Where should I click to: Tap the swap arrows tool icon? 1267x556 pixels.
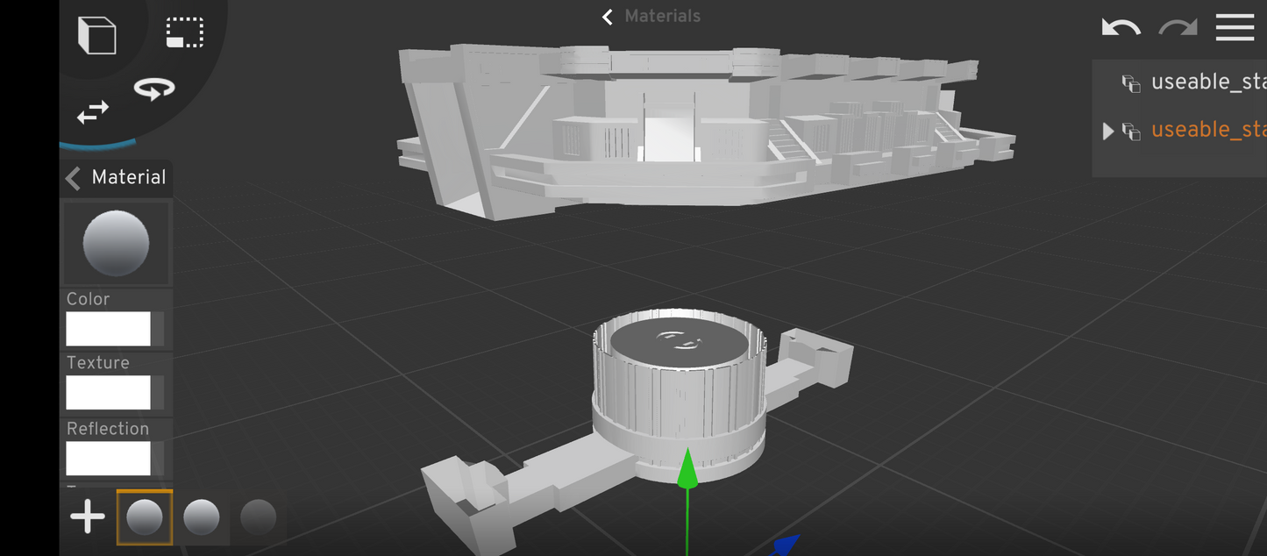93,112
